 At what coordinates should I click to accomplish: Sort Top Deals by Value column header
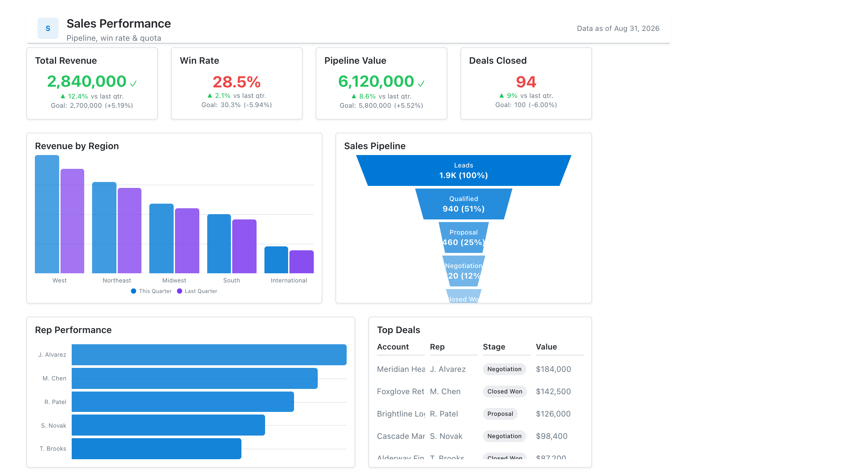[559, 347]
